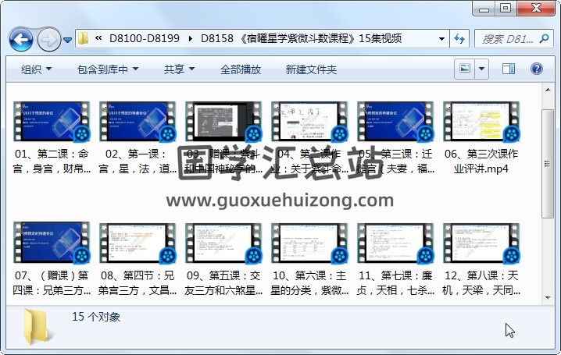Close the Explorer window
This screenshot has width=561, height=355.
(535, 8)
